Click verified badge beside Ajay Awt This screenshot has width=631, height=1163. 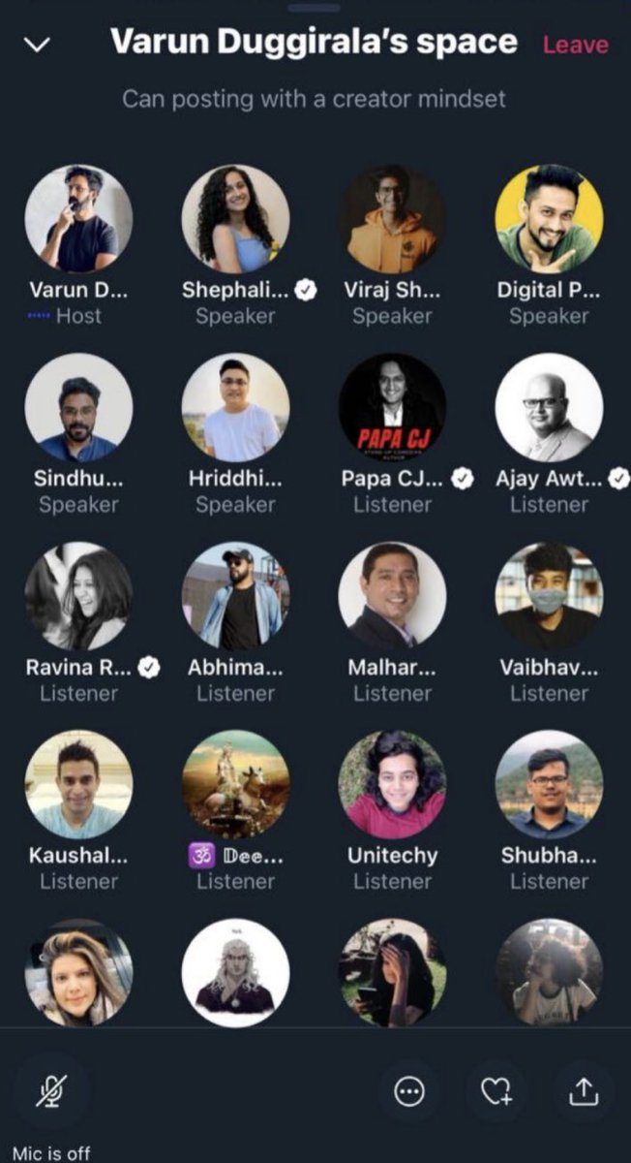(618, 479)
